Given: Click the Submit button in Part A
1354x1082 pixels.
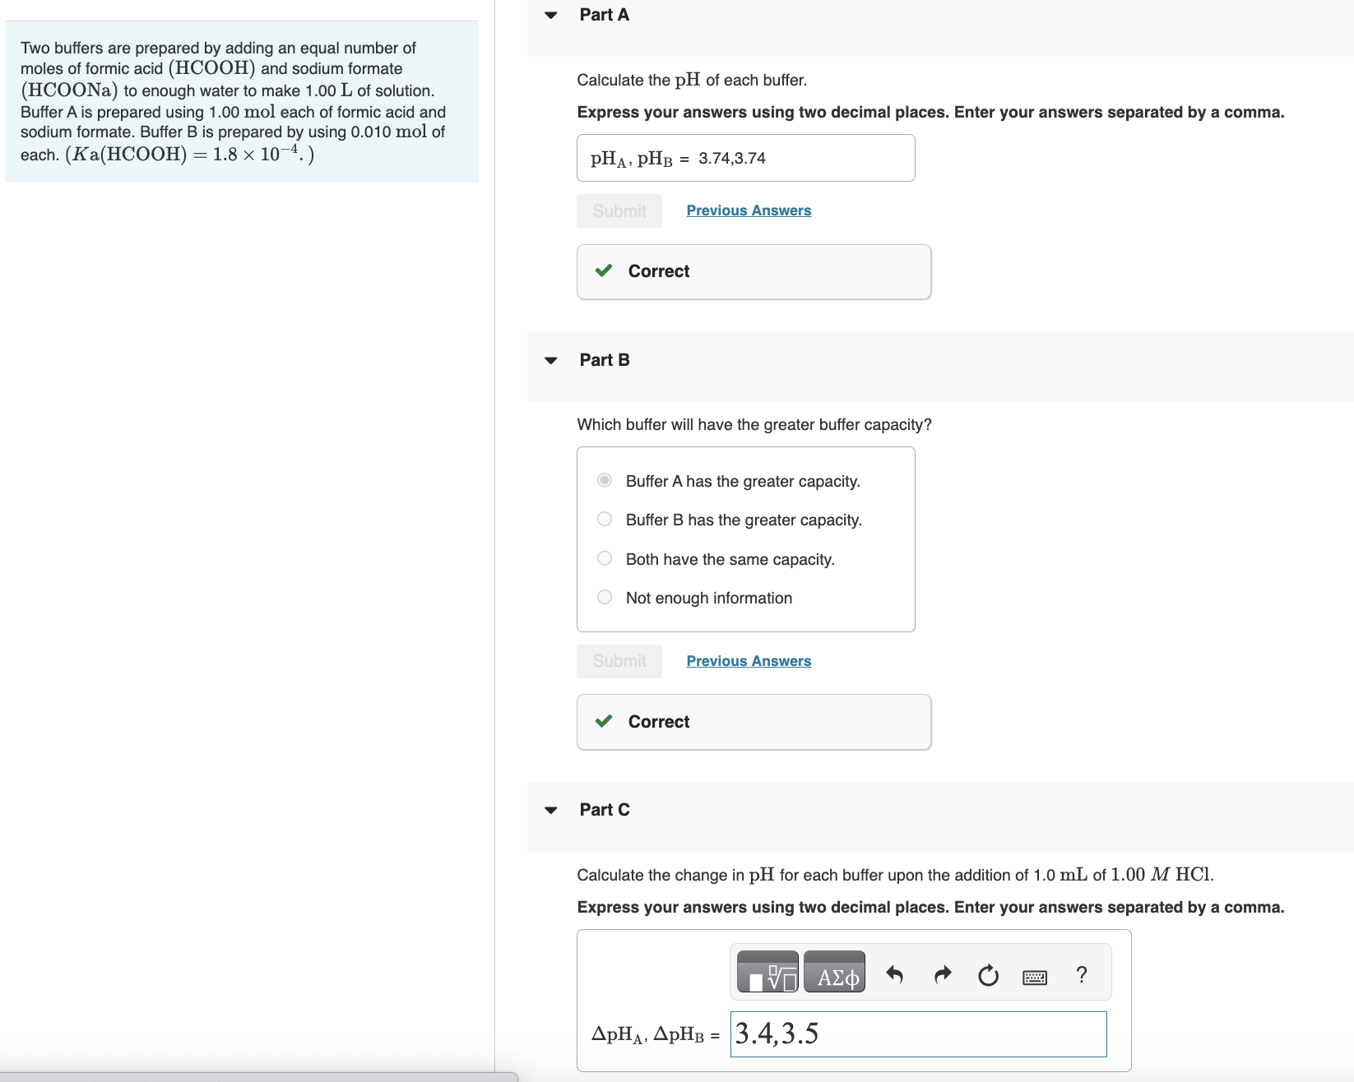Looking at the screenshot, I should pos(618,210).
